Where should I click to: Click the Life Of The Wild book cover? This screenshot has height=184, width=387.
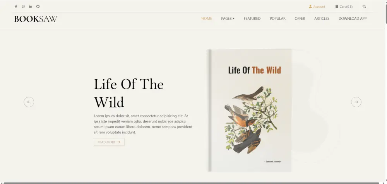249,110
